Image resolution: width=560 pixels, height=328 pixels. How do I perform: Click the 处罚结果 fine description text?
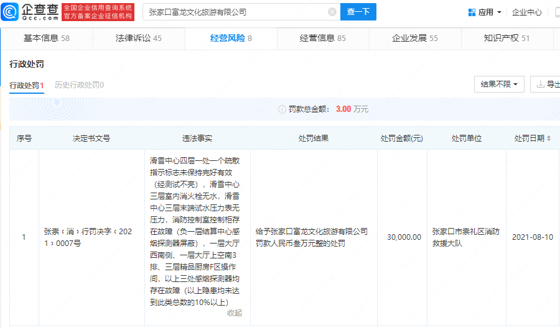[x=312, y=237]
